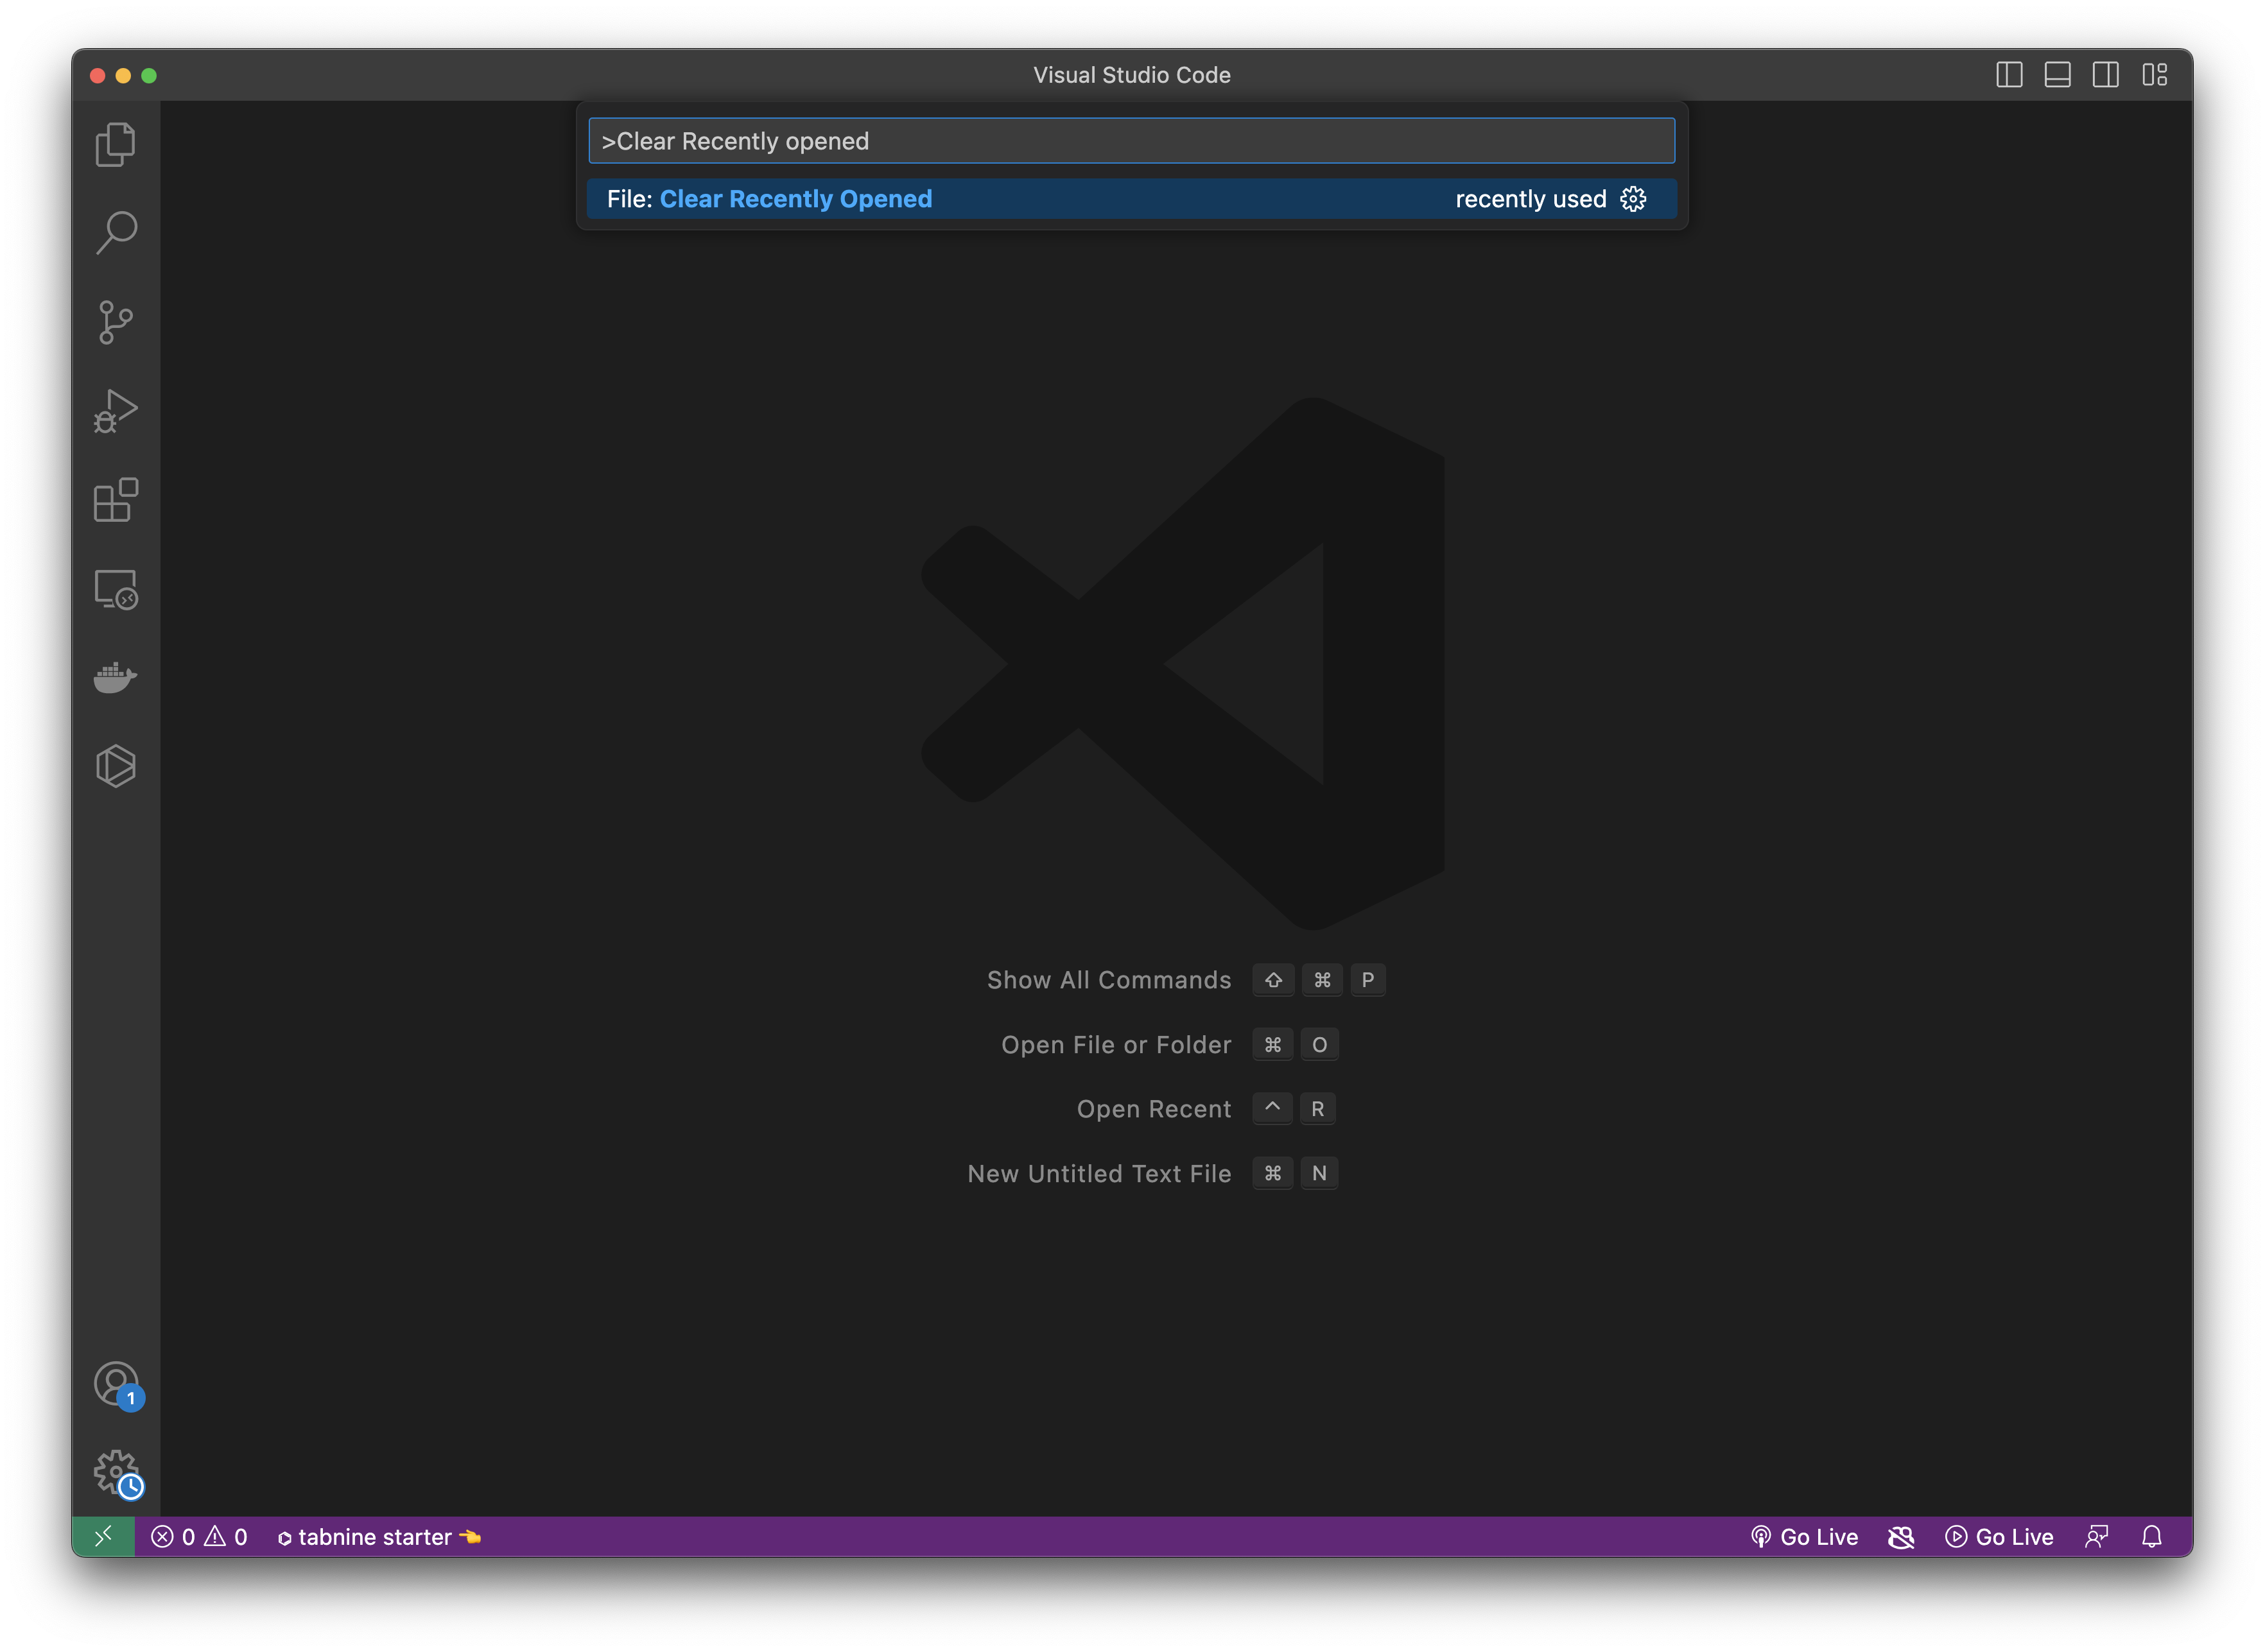This screenshot has height=1652, width=2265.
Task: Open the Manage gear menu
Action: 117,1473
